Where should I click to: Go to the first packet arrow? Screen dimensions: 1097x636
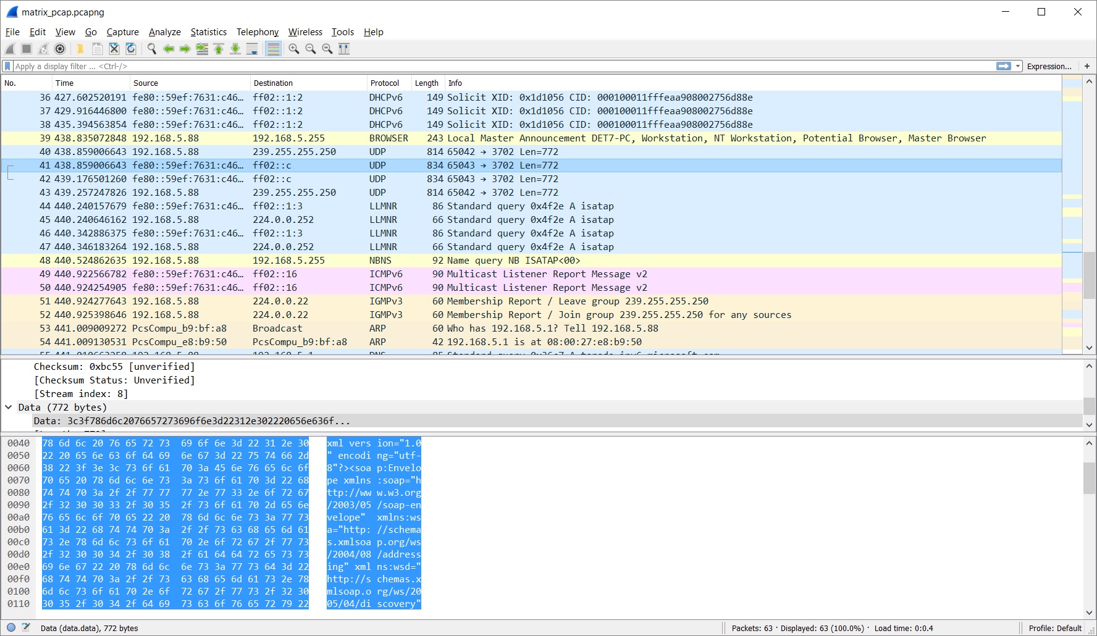[x=219, y=49]
